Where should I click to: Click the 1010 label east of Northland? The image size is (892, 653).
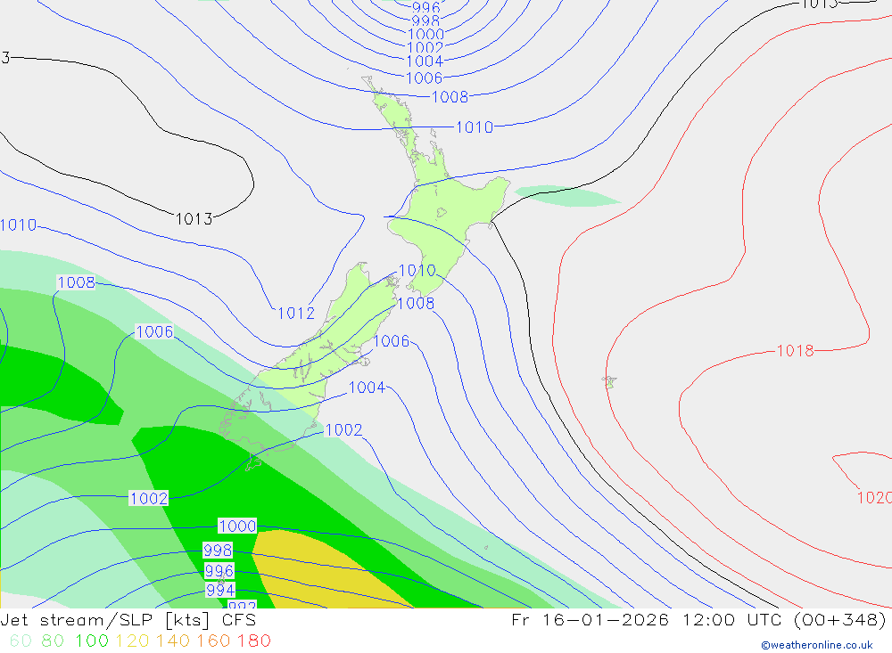tap(475, 127)
